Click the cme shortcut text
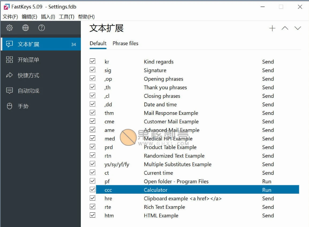 pos(109,121)
